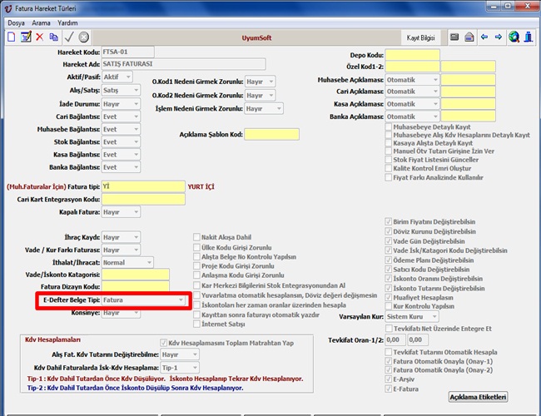The height and width of the screenshot is (416, 541).
Task: Open the İthalat/İhracat dropdown
Action: point(127,263)
